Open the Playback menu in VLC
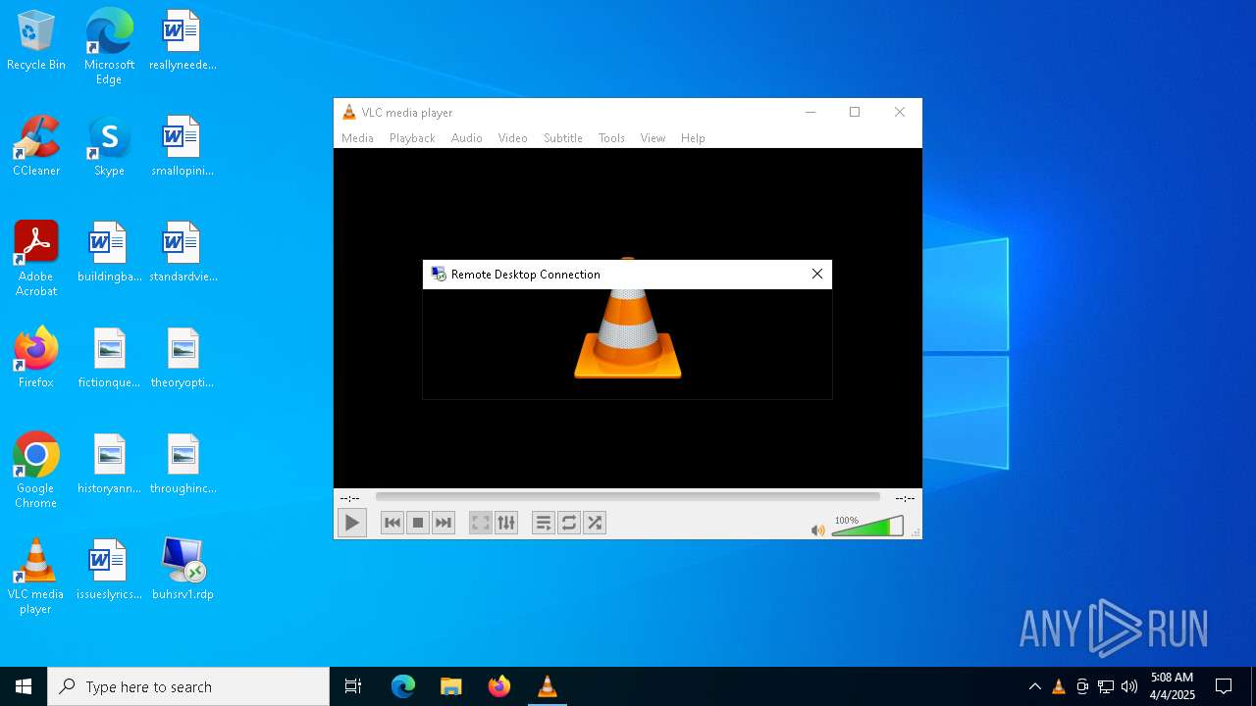The width and height of the screenshot is (1256, 706). (x=412, y=138)
